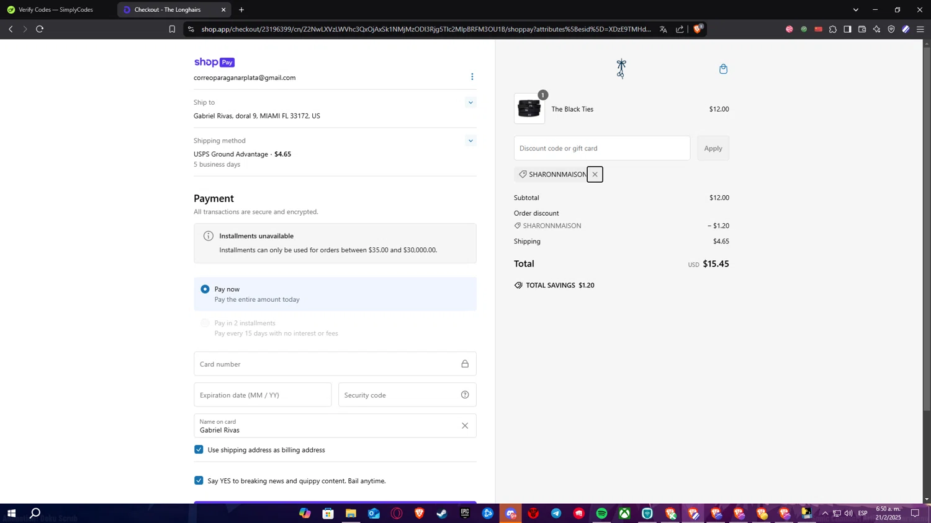Close the Checkout - The Longhairs tab
This screenshot has height=523, width=931.
tap(223, 10)
